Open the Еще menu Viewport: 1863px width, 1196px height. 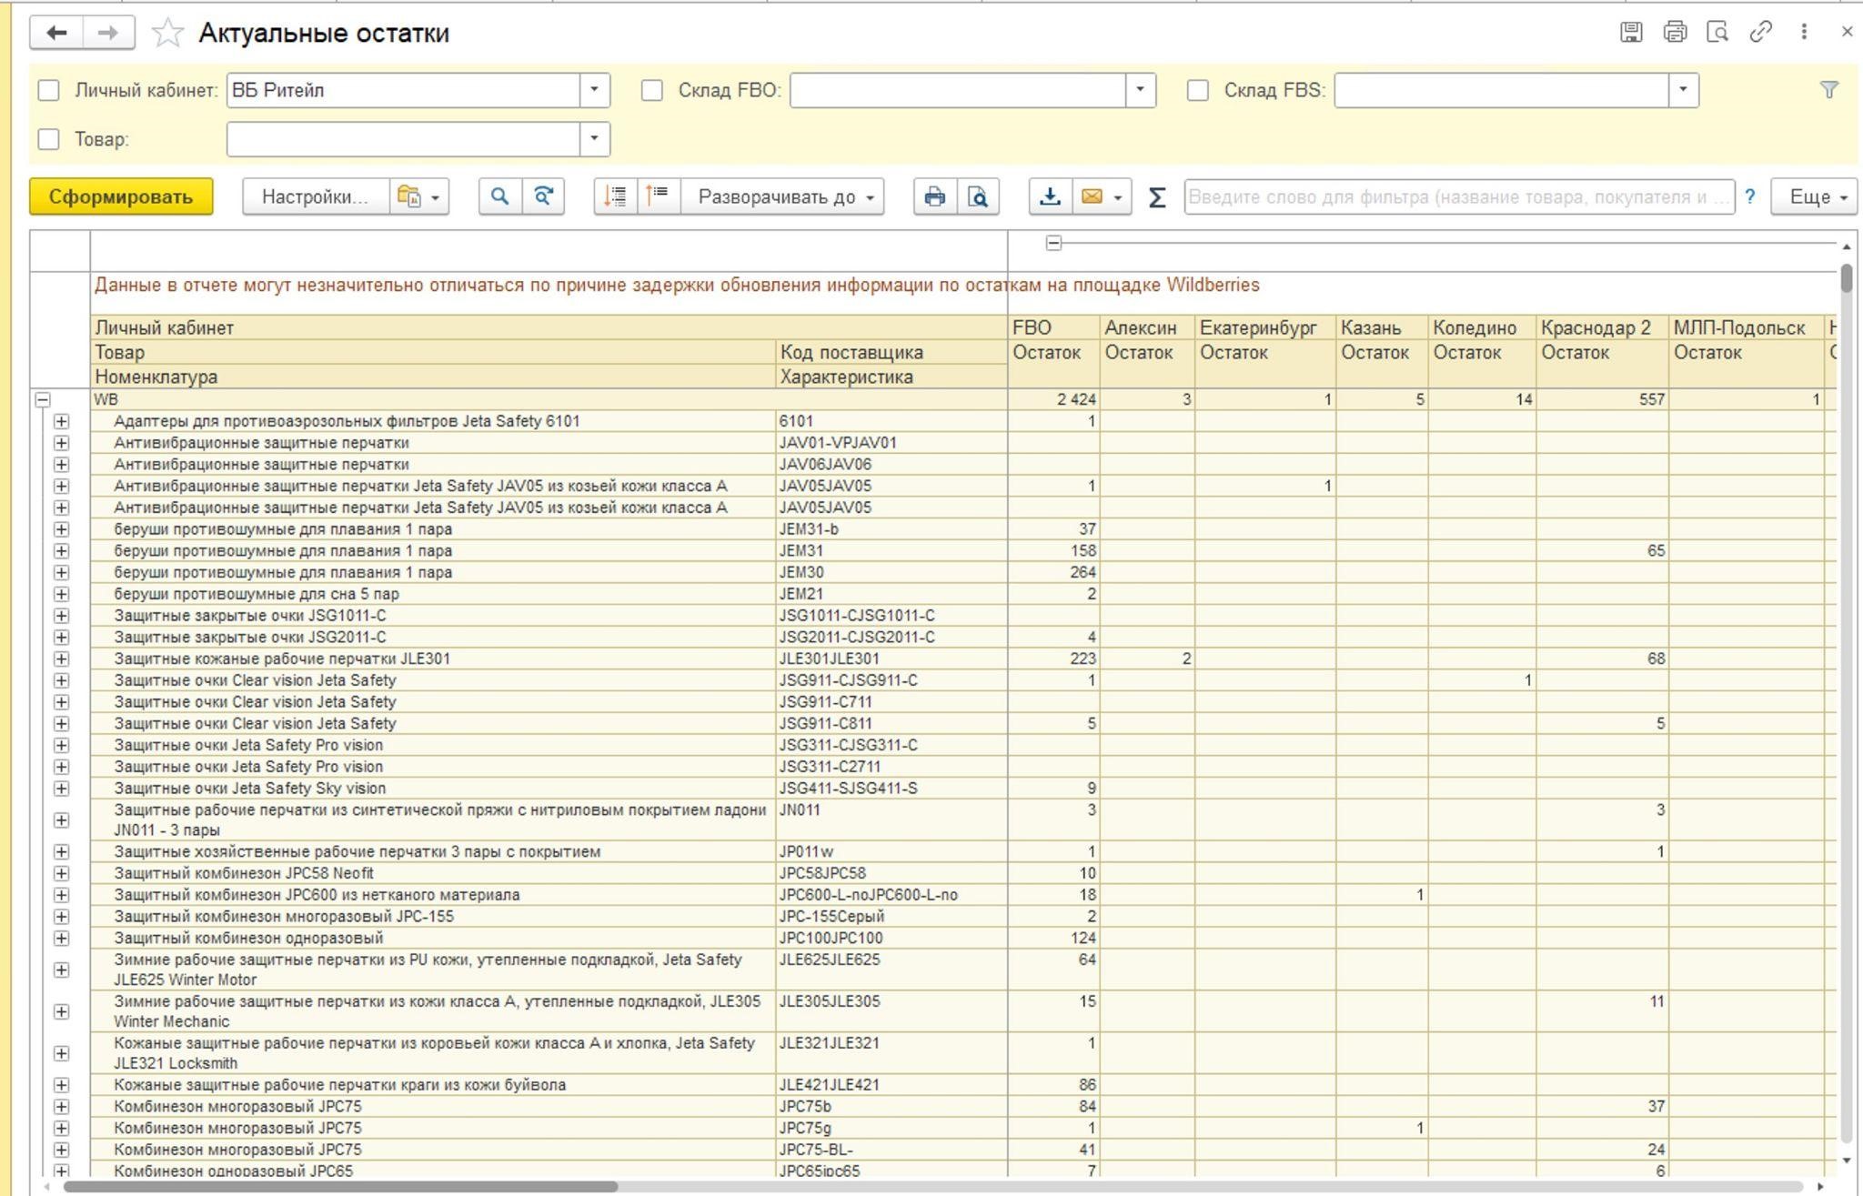(1813, 196)
